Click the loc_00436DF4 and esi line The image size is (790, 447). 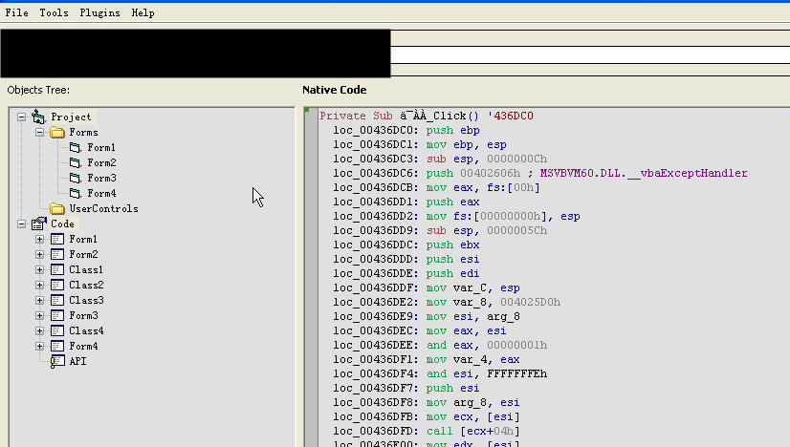tap(440, 374)
